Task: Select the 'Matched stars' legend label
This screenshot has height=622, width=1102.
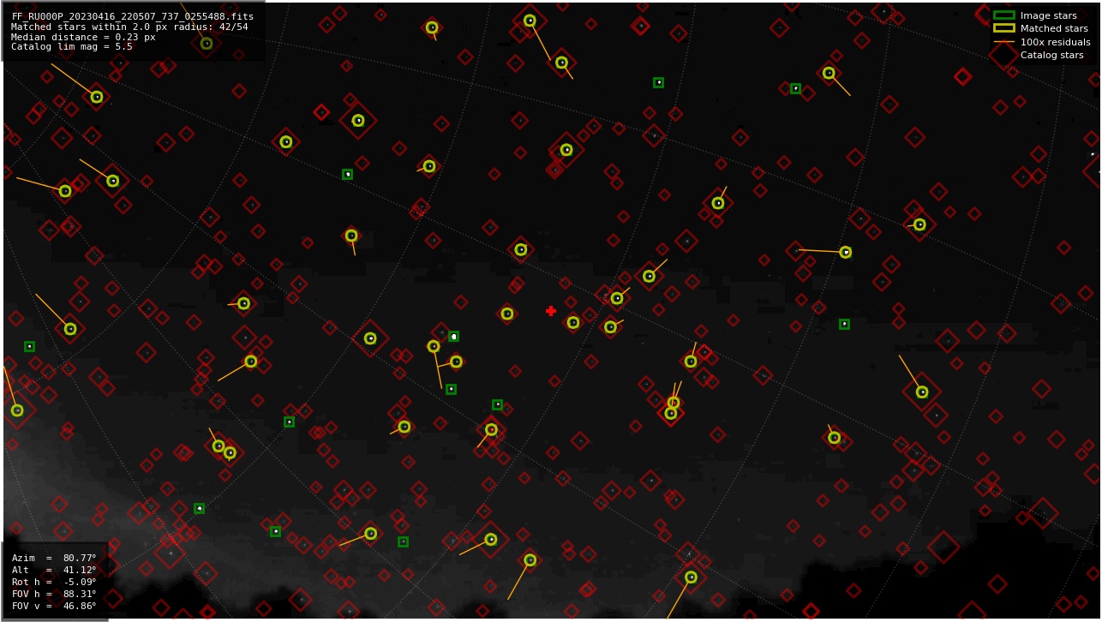Action: (x=1054, y=28)
